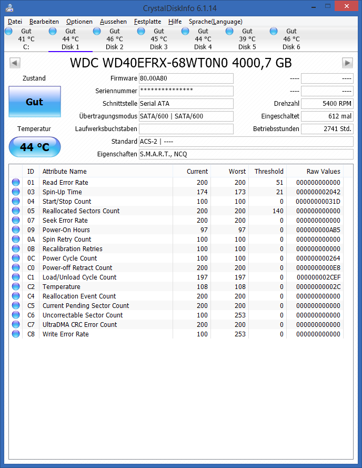Click status icon of Spin-Up Time row

(16, 192)
